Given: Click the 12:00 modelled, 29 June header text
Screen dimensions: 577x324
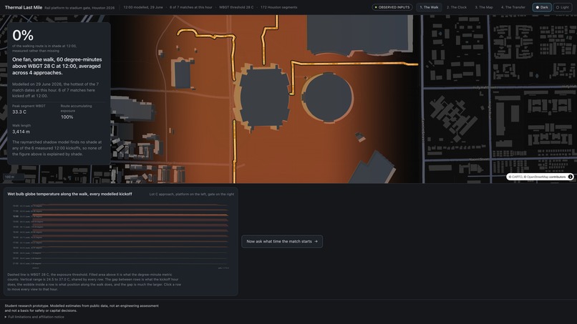Looking at the screenshot, I should (x=143, y=7).
